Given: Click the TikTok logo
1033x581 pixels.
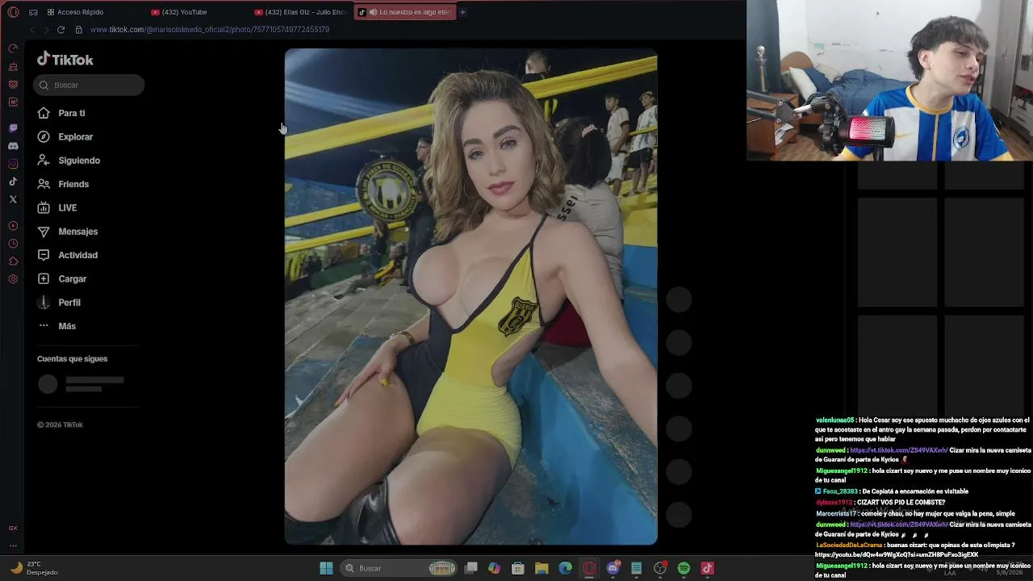Looking at the screenshot, I should coord(65,59).
